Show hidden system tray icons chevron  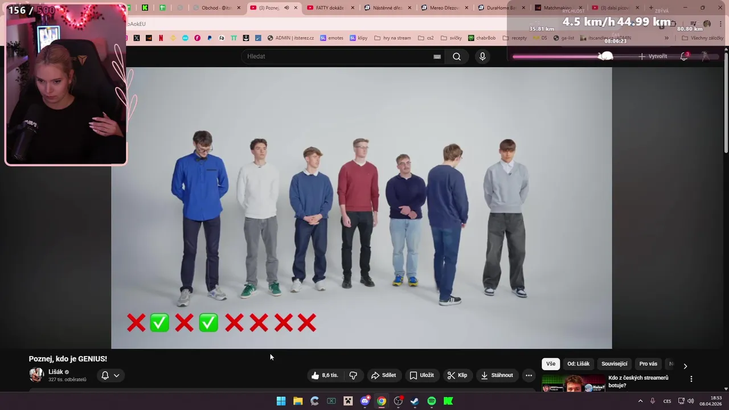pyautogui.click(x=640, y=401)
